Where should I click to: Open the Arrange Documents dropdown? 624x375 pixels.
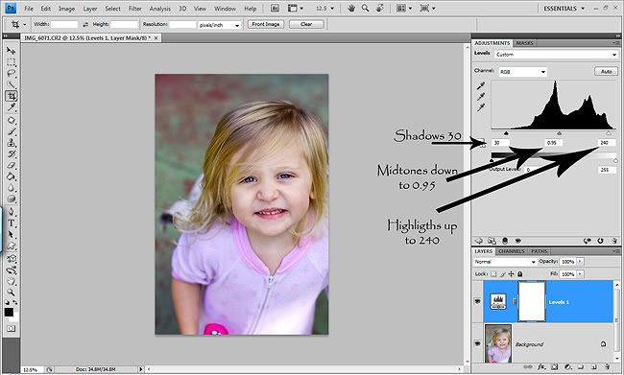(x=403, y=9)
